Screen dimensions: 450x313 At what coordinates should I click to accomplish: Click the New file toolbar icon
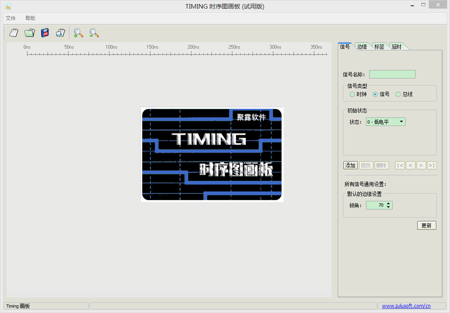point(14,33)
